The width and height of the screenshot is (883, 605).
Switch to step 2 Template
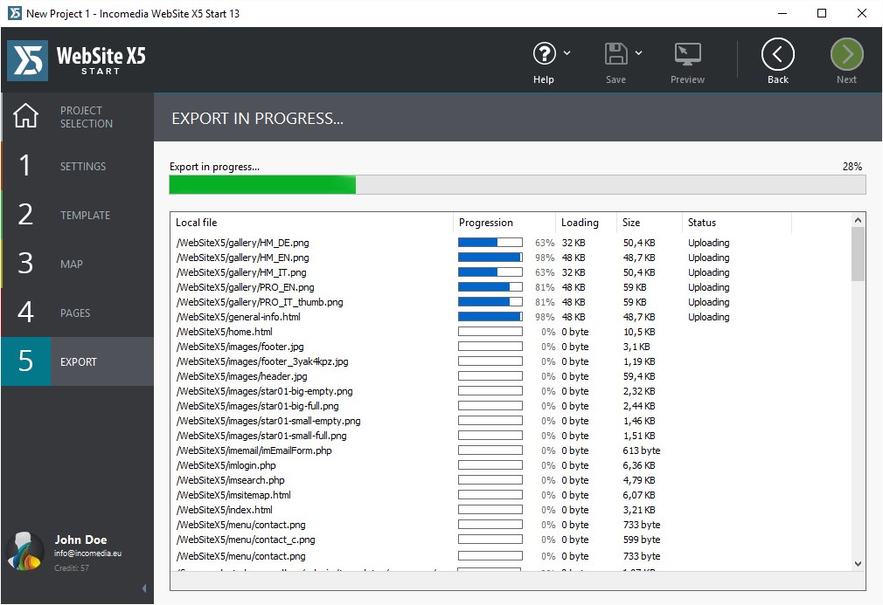[77, 215]
